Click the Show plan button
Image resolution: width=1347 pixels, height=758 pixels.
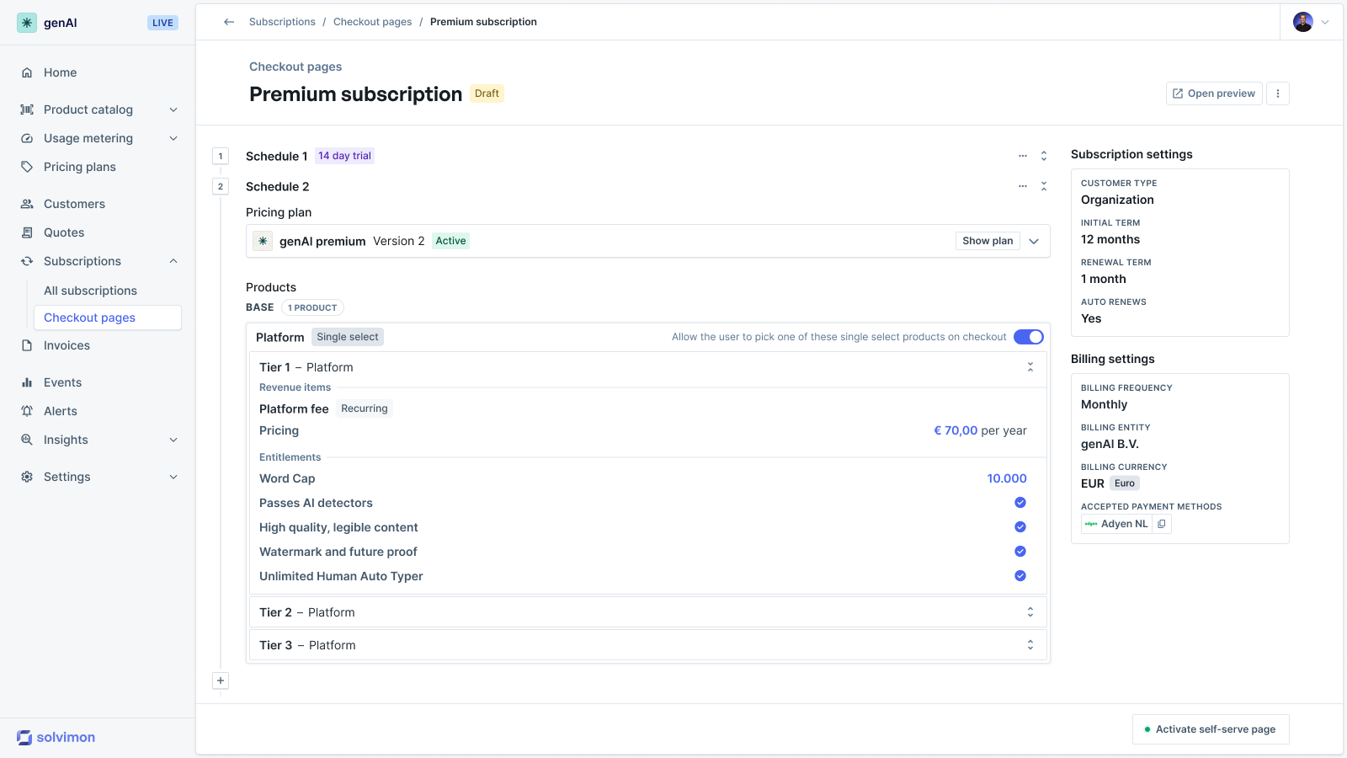click(988, 241)
